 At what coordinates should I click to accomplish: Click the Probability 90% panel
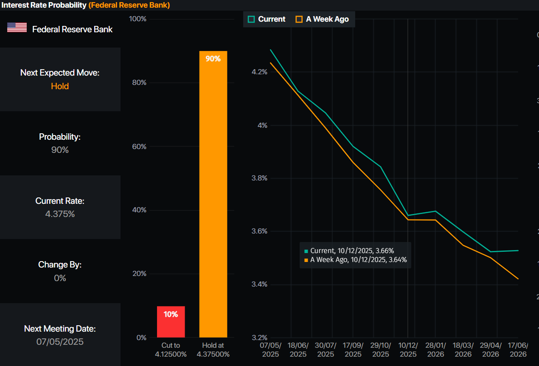[60, 143]
